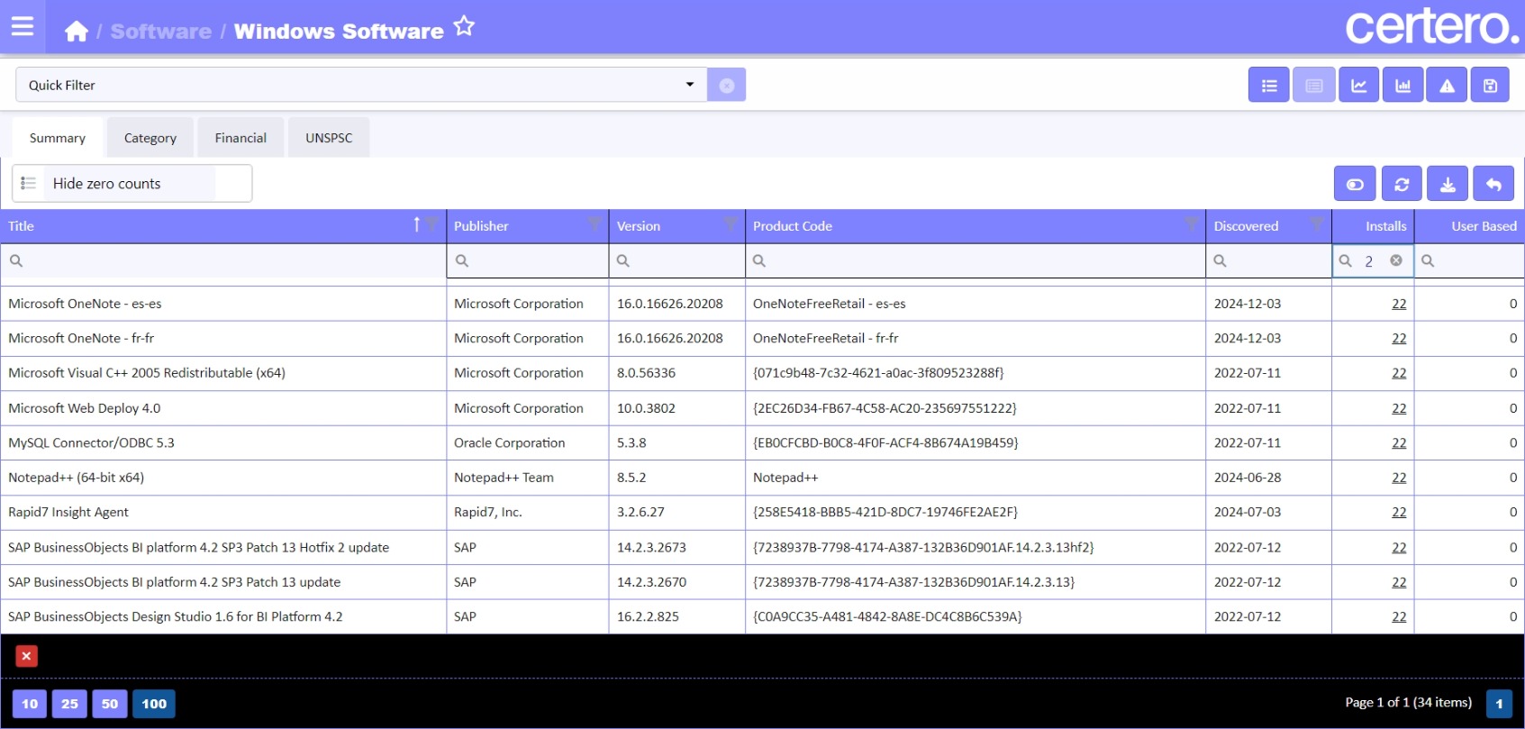Save the view with the floppy disk icon
Screen dimensions: 1525x729
[x=1491, y=85]
